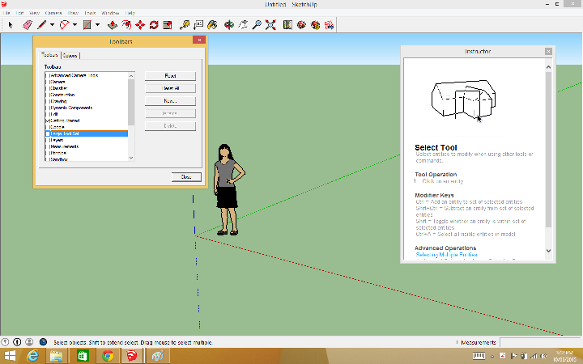Open the shape tool dropdown arrow

(x=97, y=24)
